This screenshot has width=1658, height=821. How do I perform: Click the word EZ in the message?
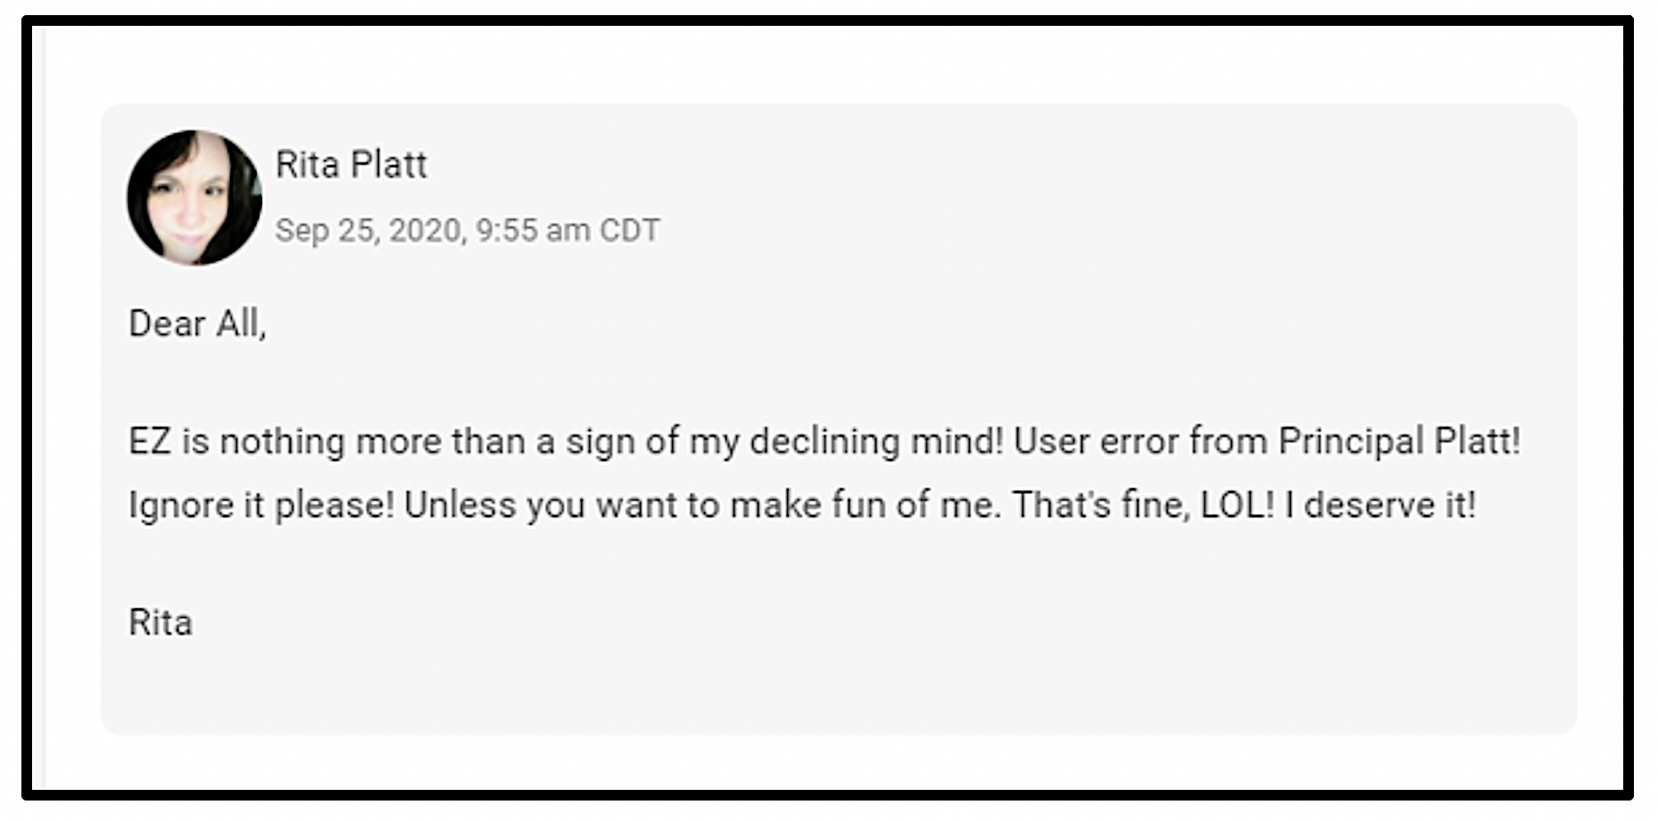(150, 442)
